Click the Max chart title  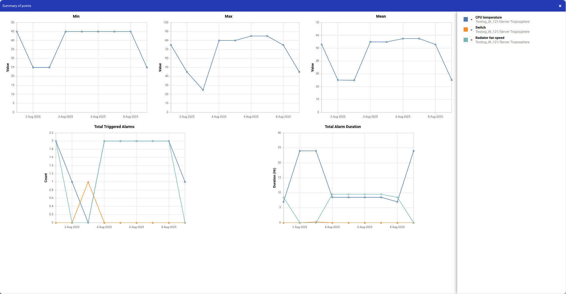pos(229,16)
